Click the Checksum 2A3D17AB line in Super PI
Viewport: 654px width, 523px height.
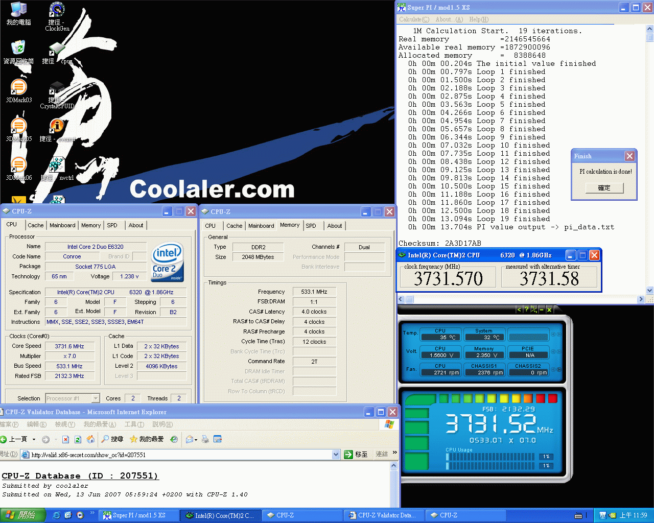point(440,243)
